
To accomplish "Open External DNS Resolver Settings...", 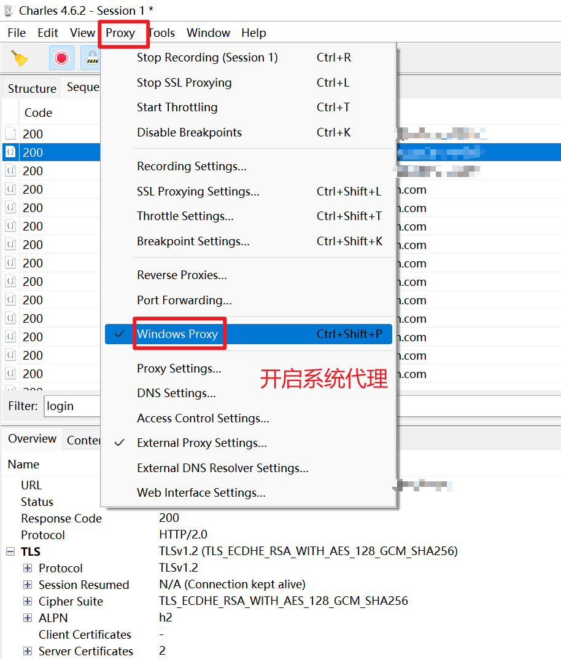I will (249, 468).
